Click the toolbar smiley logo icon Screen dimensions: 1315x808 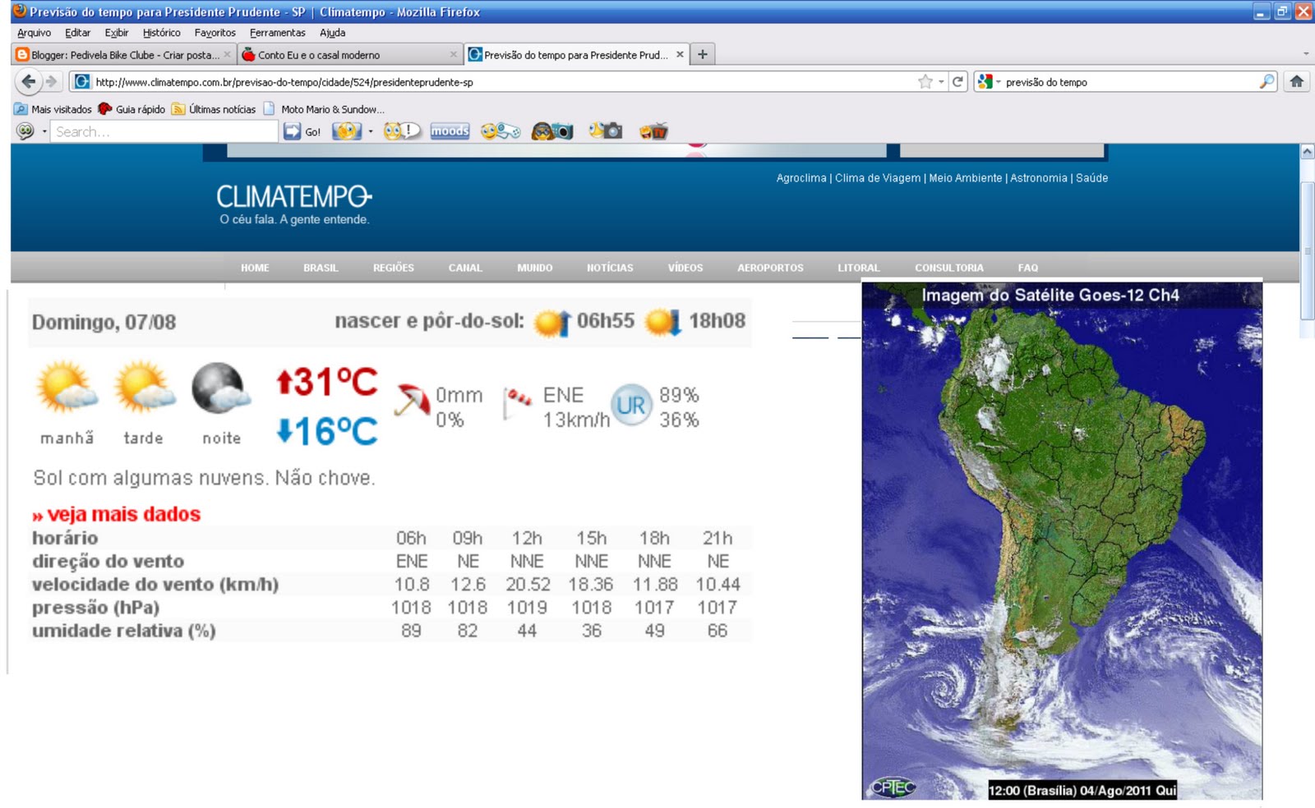pos(25,131)
